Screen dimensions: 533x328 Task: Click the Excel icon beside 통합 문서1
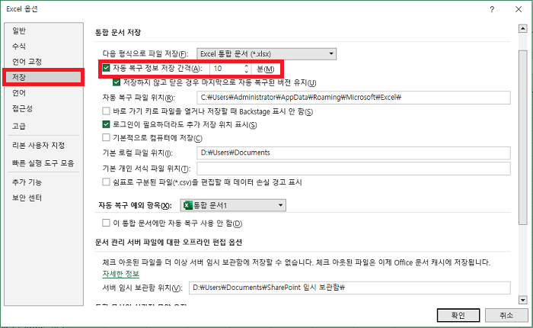point(187,205)
